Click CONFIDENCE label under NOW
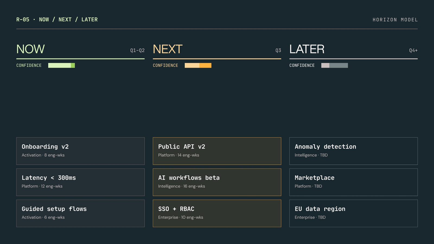 pyautogui.click(x=29, y=65)
